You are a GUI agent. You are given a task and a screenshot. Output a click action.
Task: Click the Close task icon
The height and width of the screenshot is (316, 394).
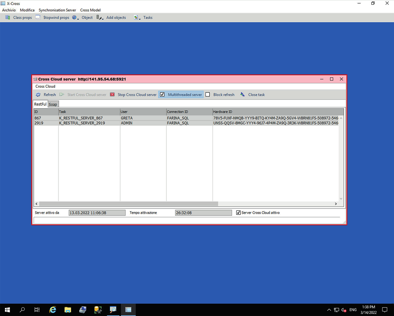tap(242, 95)
